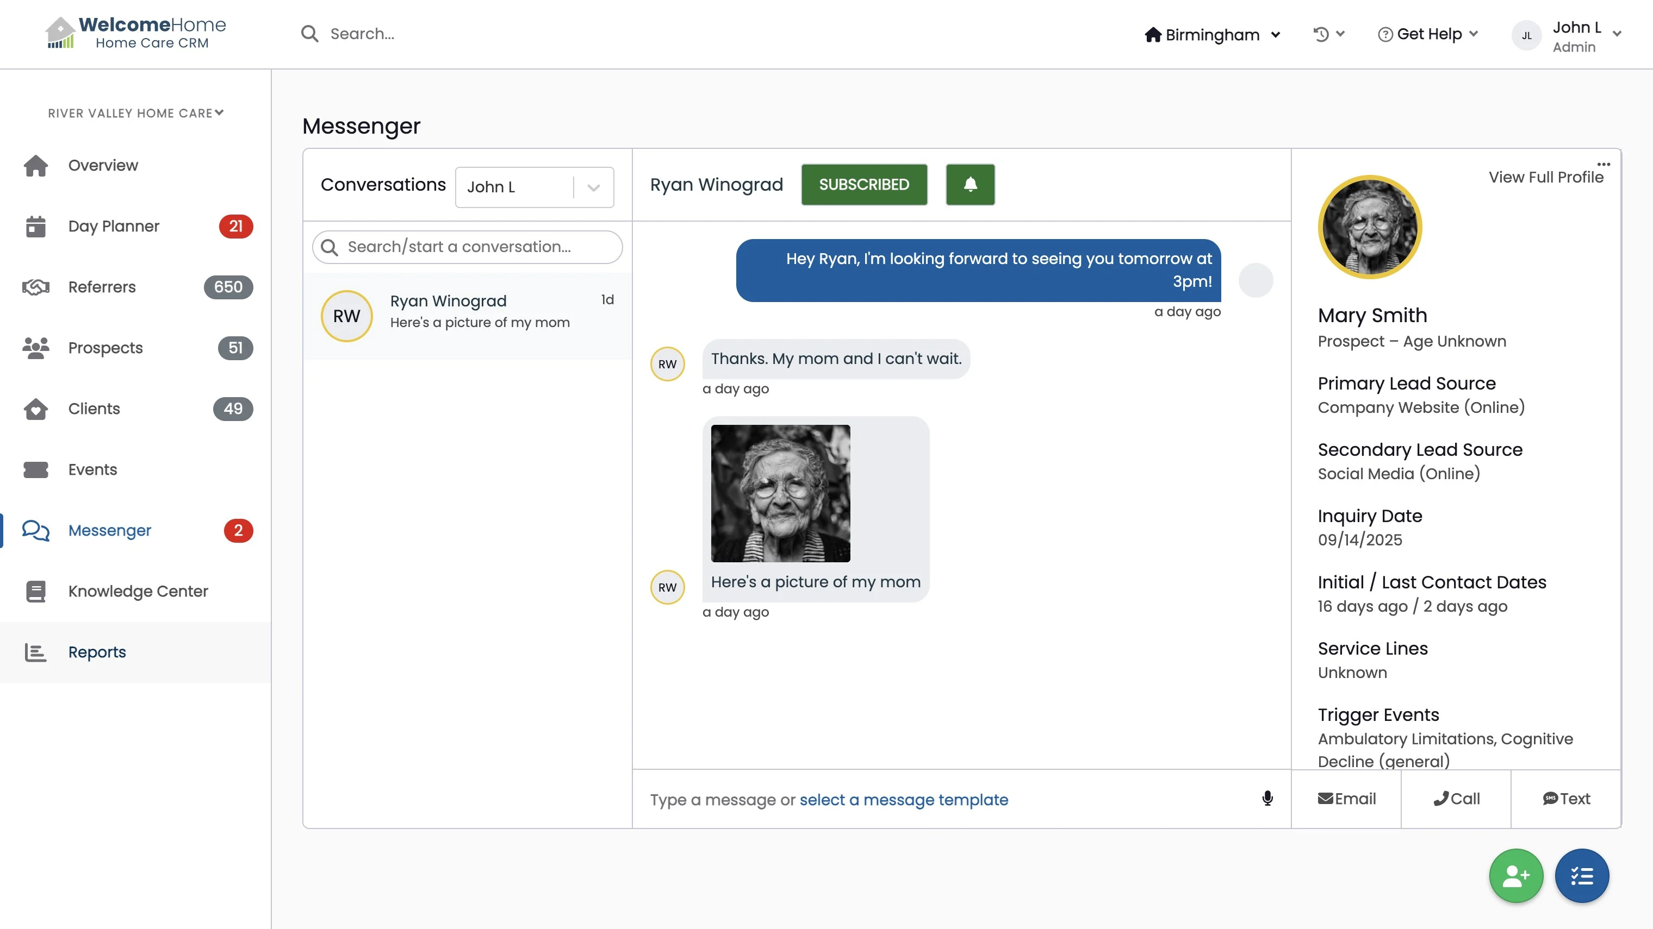The width and height of the screenshot is (1653, 929).
Task: Open the blue task checklist button
Action: 1581,875
